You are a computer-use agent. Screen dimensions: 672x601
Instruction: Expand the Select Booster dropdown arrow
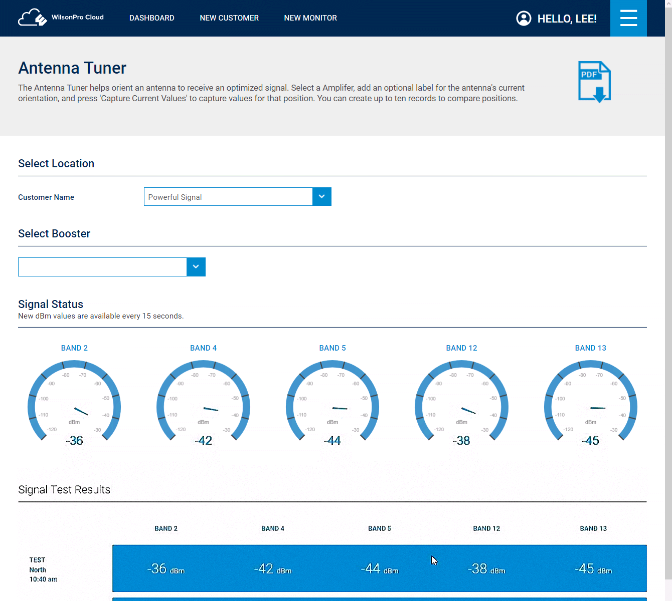click(196, 267)
